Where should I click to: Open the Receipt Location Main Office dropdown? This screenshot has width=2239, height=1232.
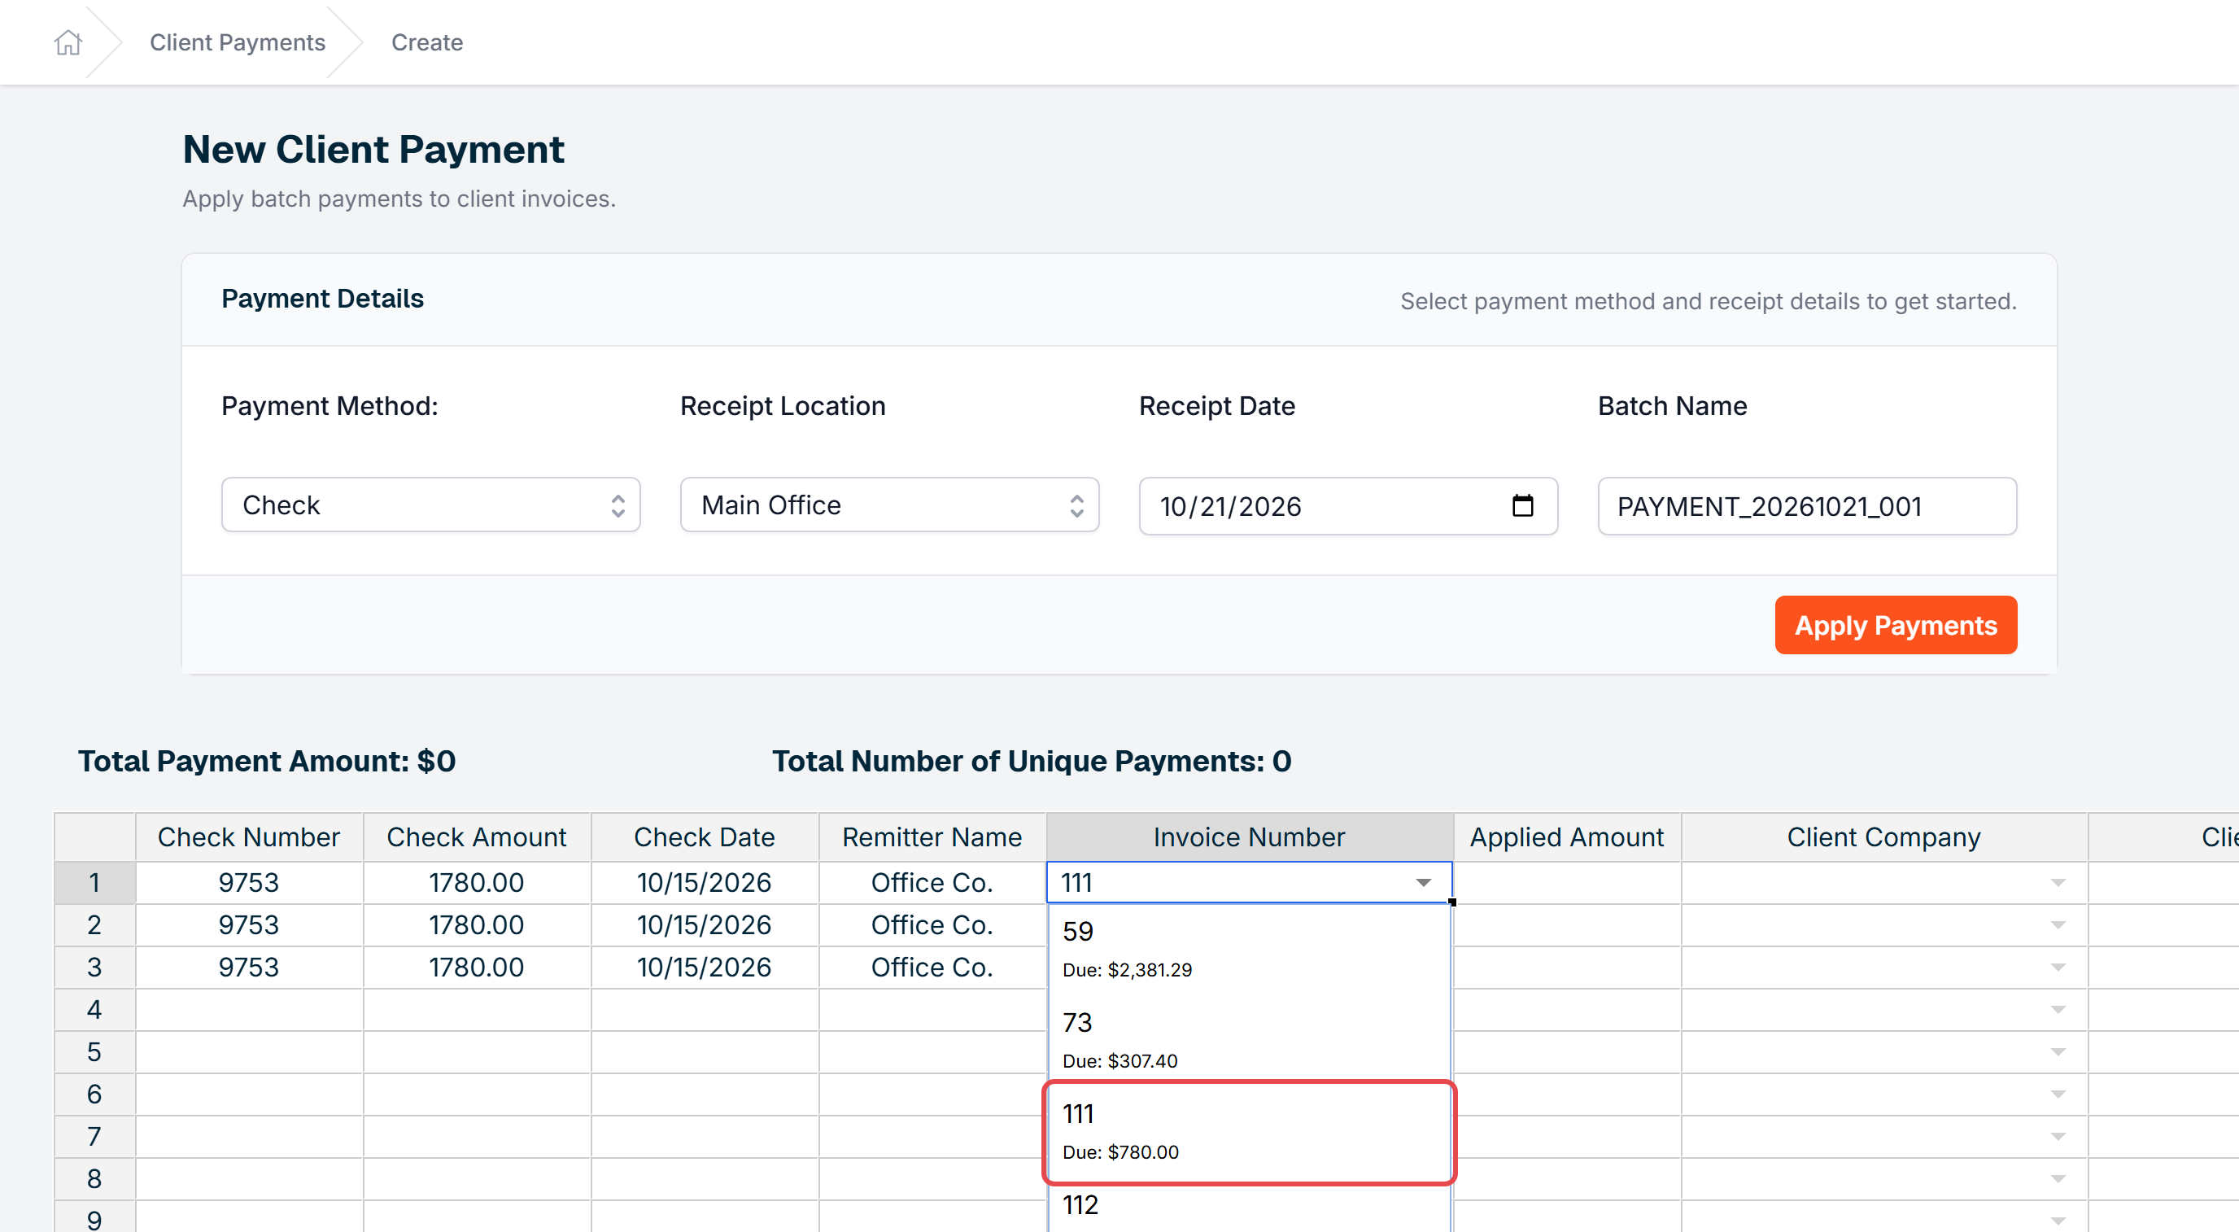coord(889,505)
